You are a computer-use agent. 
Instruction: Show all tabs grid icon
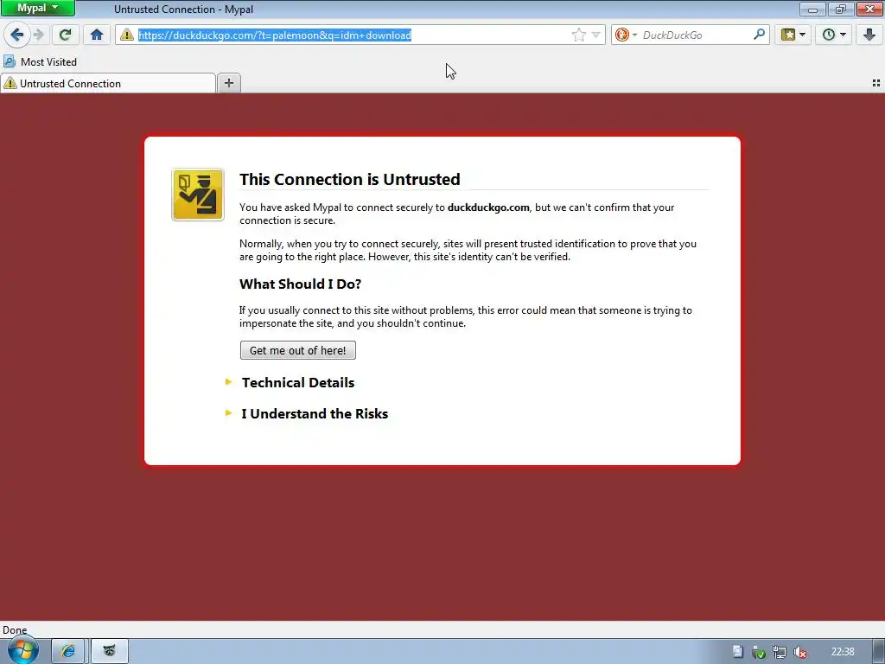point(876,83)
